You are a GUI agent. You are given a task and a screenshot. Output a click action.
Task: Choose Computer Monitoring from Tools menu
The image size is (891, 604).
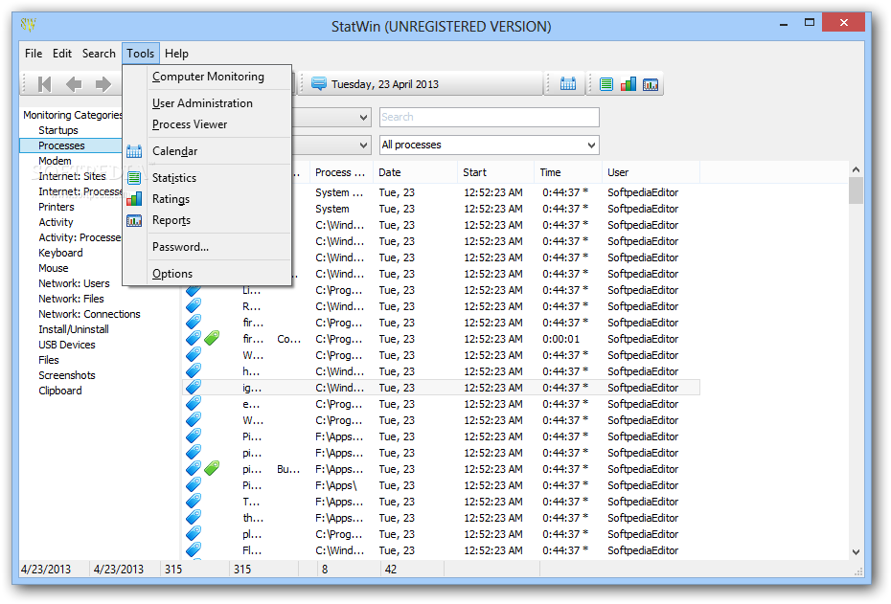(x=208, y=77)
